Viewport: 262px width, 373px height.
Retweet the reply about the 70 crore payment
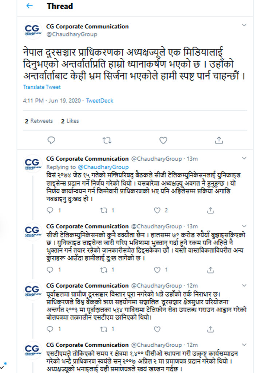[104, 270]
